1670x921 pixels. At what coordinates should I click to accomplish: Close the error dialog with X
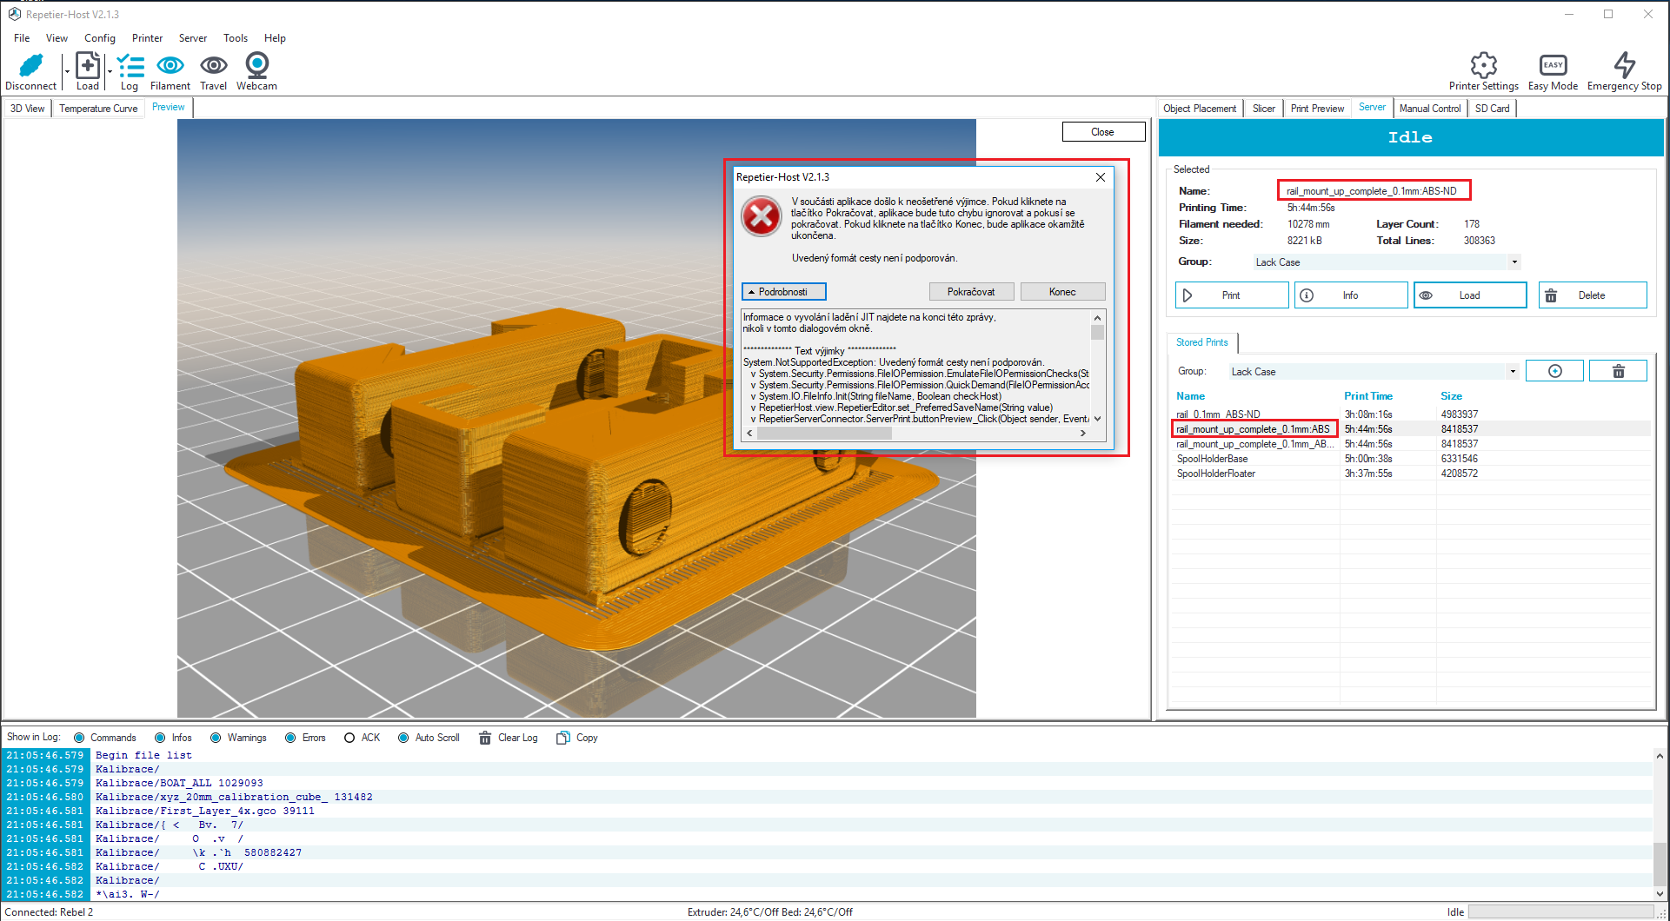coord(1101,177)
